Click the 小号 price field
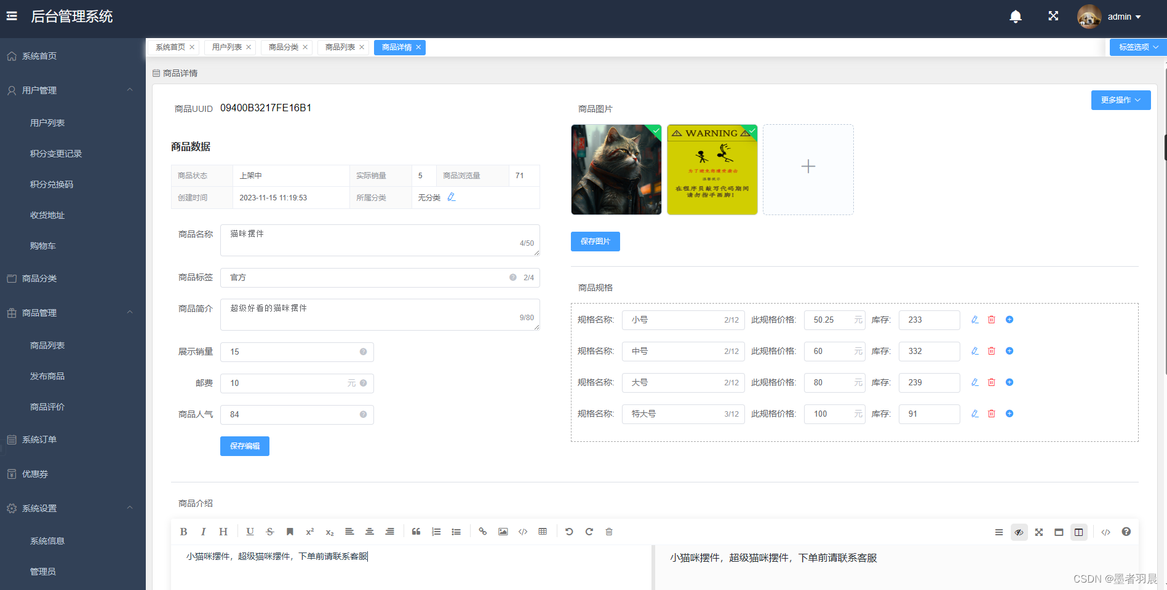This screenshot has width=1167, height=590. click(834, 320)
